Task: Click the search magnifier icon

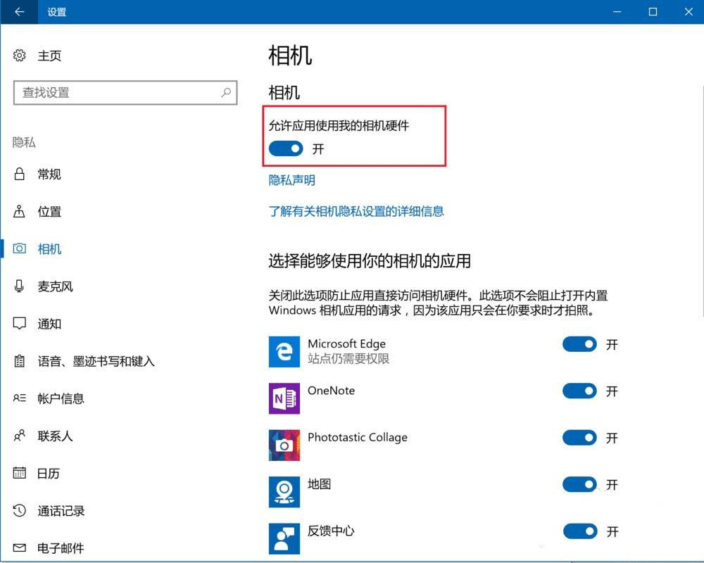Action: tap(226, 92)
